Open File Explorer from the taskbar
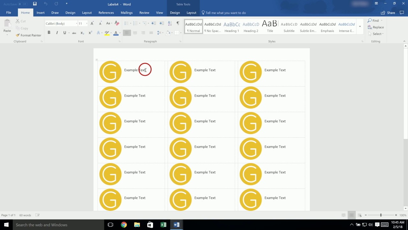408x230 pixels. [x=137, y=225]
